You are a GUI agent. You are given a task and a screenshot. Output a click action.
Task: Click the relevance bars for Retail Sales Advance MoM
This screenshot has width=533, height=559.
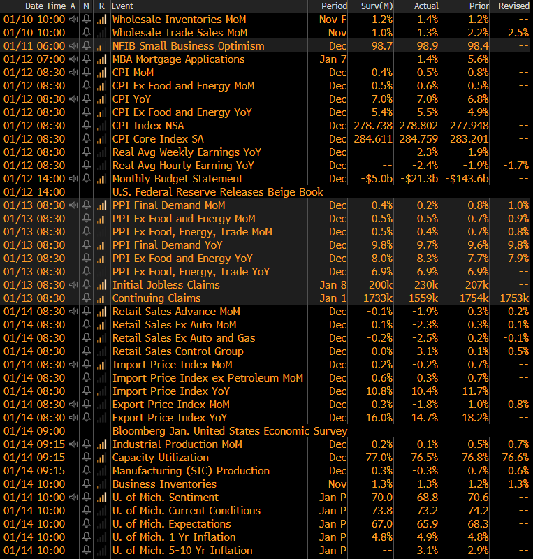101,312
